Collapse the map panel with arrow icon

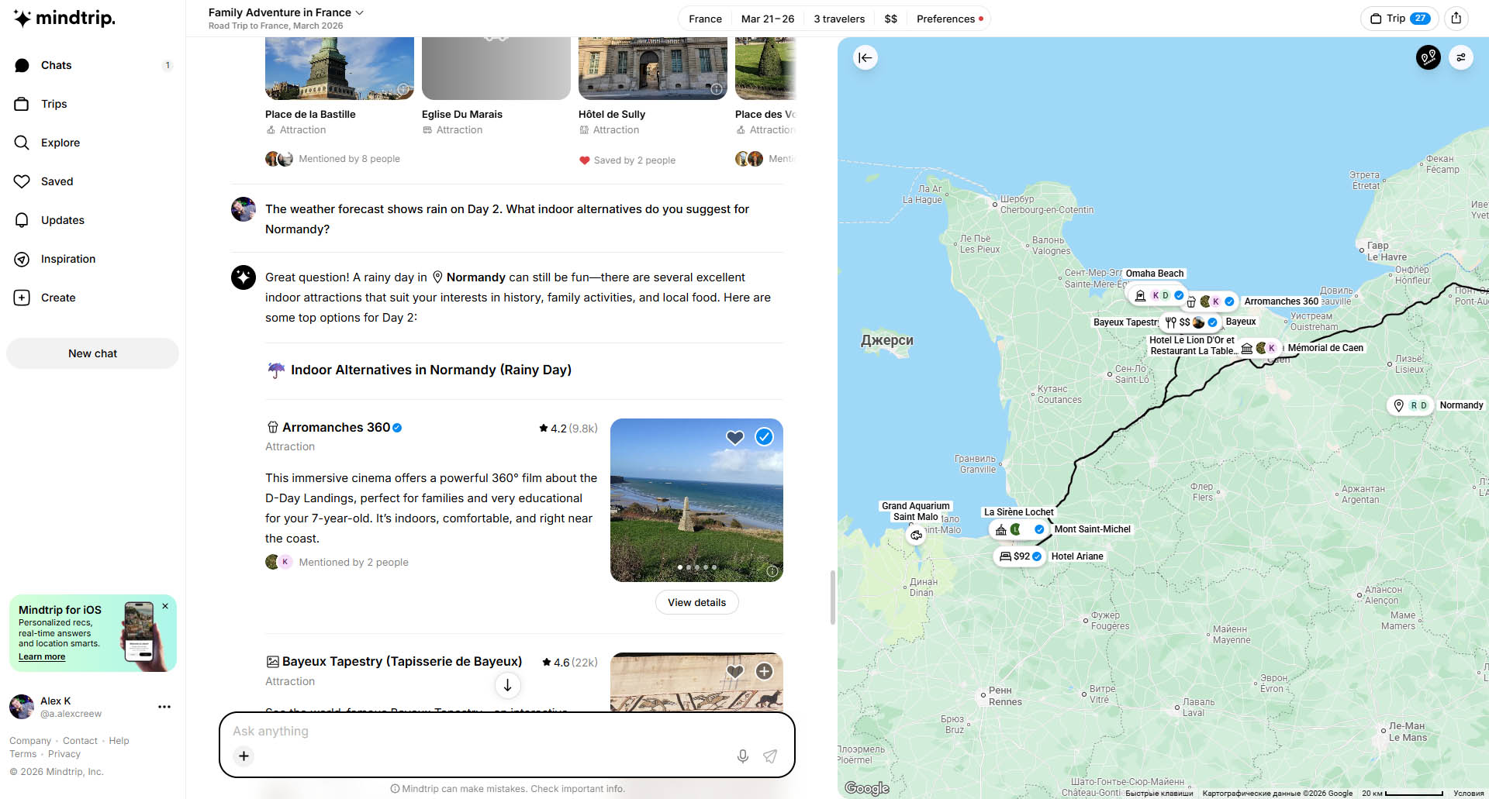click(865, 57)
